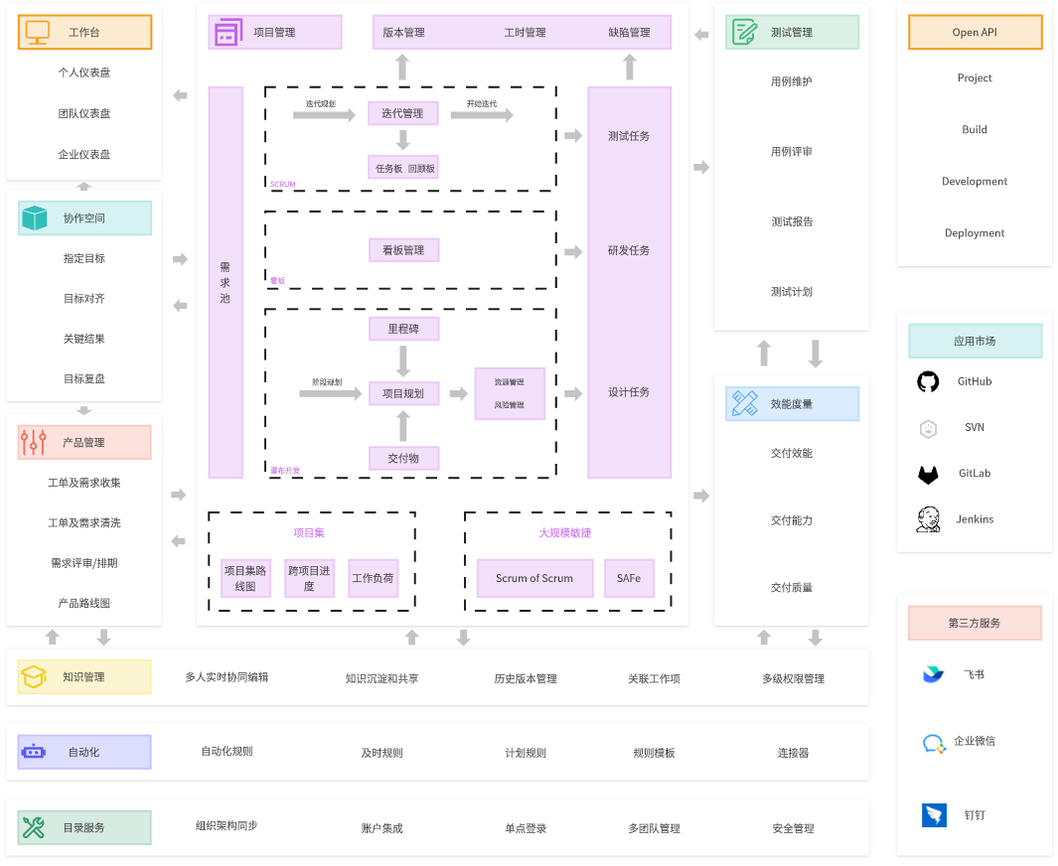Click the GitLab fox icon
The height and width of the screenshot is (866, 1058).
(928, 474)
